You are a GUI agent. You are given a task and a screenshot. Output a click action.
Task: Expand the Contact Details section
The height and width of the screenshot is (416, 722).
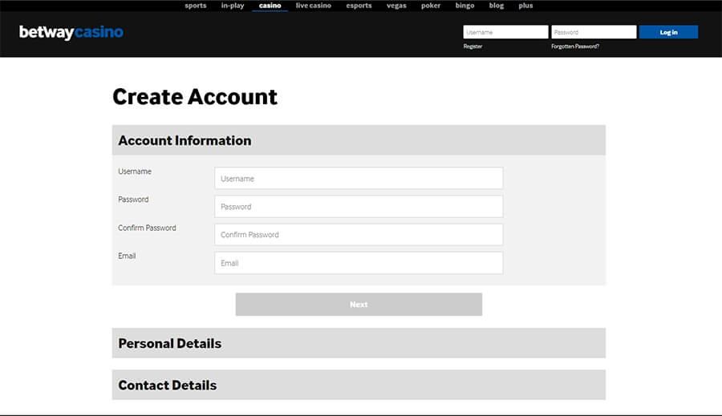[359, 385]
